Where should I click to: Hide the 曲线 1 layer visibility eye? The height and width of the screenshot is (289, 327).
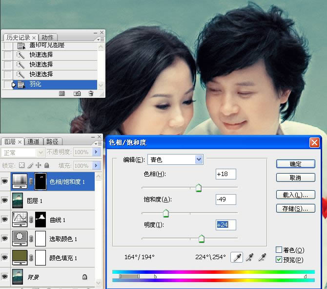(5, 220)
